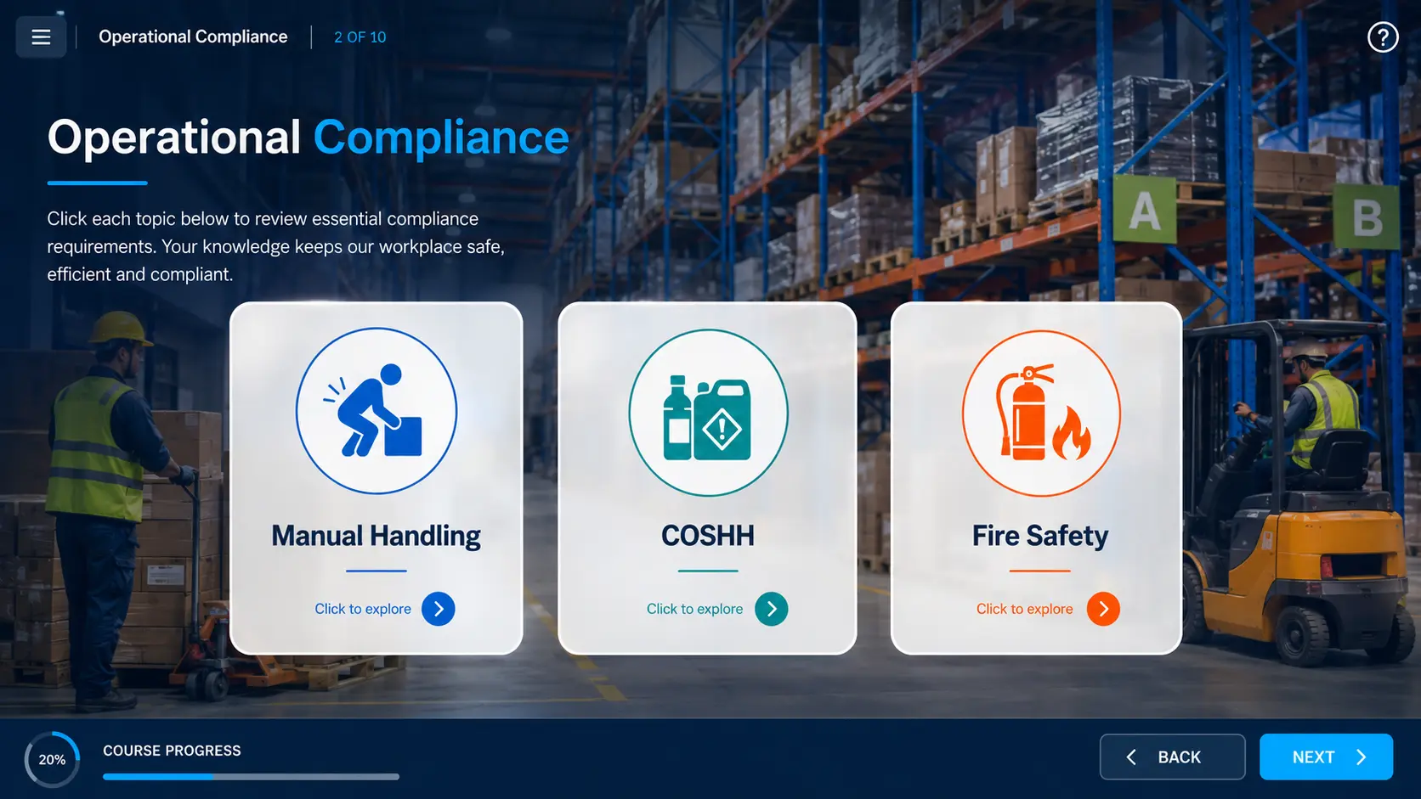
Task: Click the course progress bar
Action: 251,776
